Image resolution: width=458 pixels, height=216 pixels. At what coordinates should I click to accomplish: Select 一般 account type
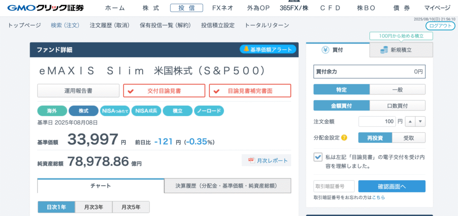click(x=398, y=90)
